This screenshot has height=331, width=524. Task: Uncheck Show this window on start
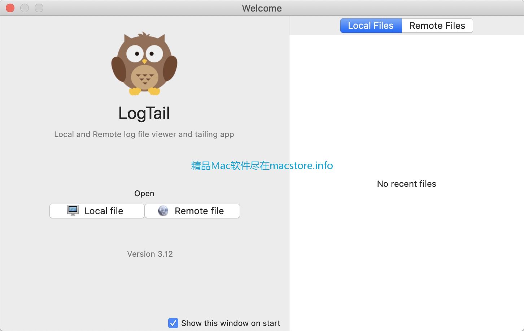173,323
